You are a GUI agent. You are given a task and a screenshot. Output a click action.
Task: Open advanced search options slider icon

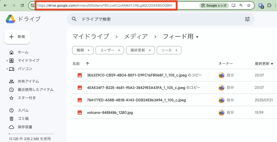[x=247, y=19]
